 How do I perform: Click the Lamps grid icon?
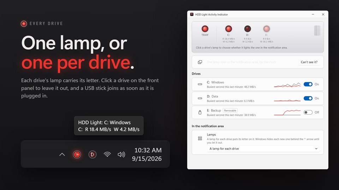coord(200,138)
